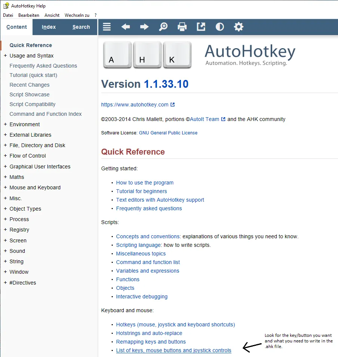The width and height of the screenshot is (338, 357).
Task: Expand the String tree node
Action: [5, 261]
